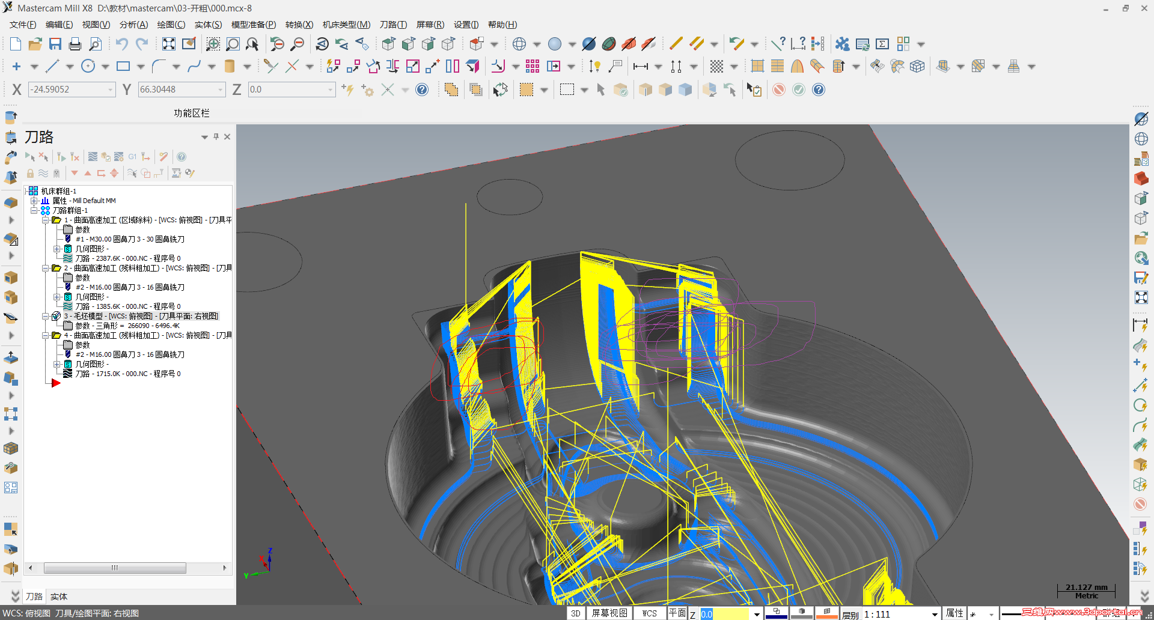This screenshot has width=1154, height=620.
Task: Expand the 属性 Mill Default MM node
Action: pos(34,201)
